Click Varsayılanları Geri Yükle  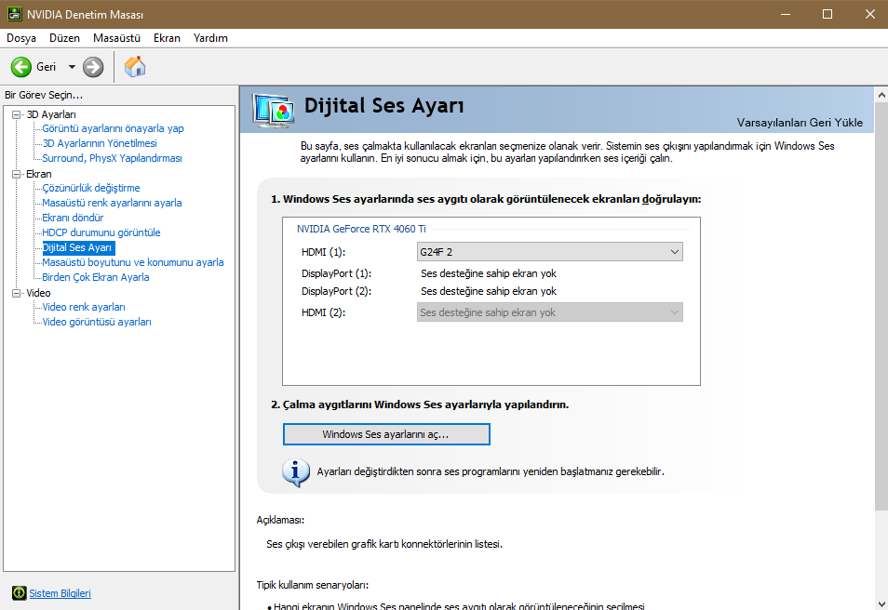point(800,123)
